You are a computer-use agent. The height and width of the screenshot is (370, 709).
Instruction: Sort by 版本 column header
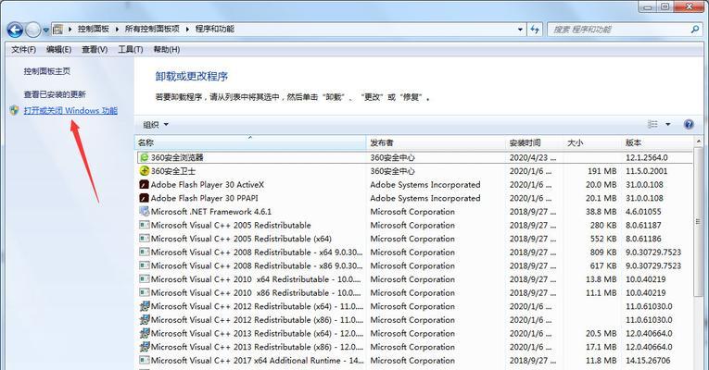coord(657,143)
